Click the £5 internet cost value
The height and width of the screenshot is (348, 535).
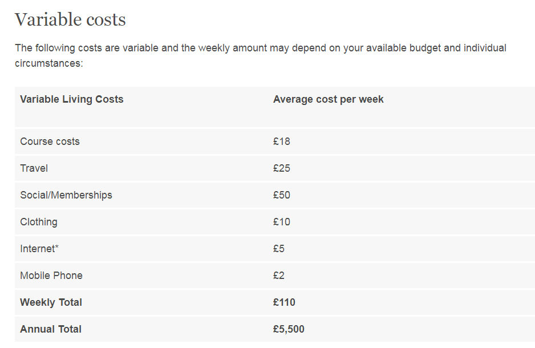point(279,249)
